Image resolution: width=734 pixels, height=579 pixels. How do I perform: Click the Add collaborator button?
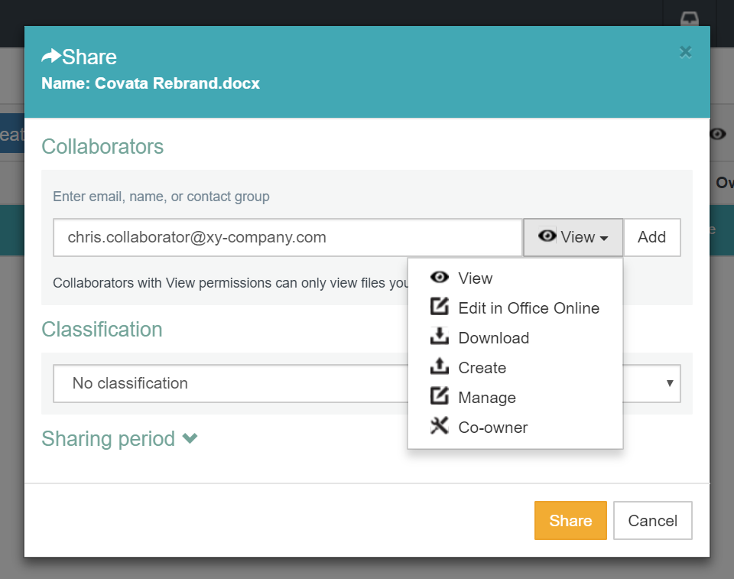[651, 238]
